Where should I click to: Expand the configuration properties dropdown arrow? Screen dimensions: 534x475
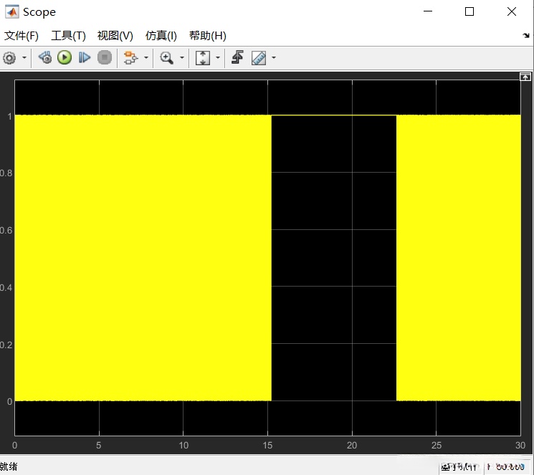(24, 57)
